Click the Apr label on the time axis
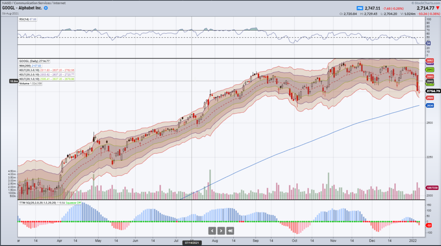 tap(59, 241)
